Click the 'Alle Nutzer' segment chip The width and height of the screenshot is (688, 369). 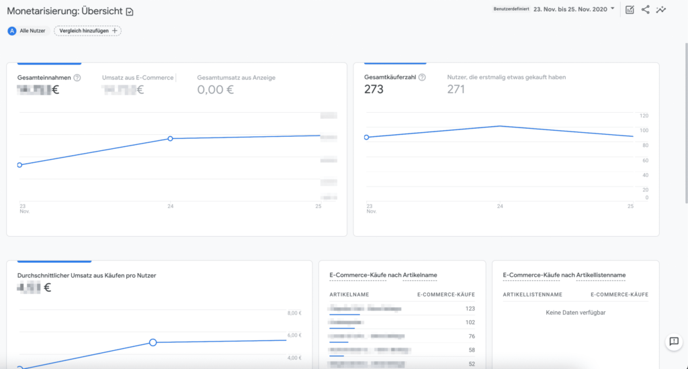point(27,31)
